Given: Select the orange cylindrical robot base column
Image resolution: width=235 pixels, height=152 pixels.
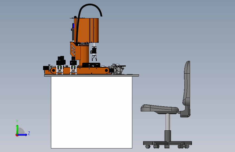Looking at the screenshot, I should (84, 55).
